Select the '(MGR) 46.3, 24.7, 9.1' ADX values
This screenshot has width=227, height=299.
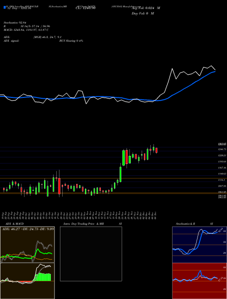coord(47,37)
